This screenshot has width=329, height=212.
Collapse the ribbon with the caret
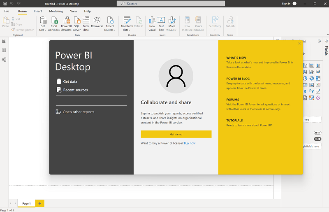point(328,34)
